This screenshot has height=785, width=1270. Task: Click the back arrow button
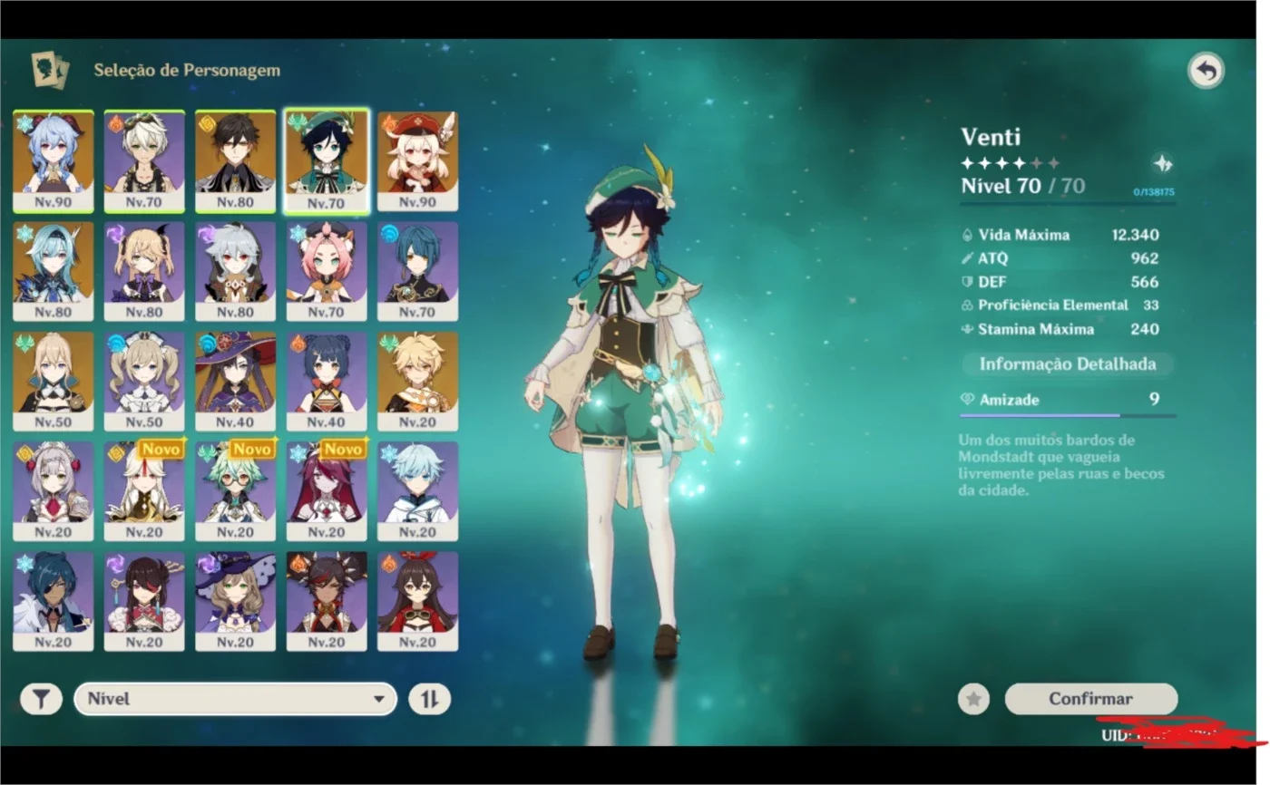1206,71
